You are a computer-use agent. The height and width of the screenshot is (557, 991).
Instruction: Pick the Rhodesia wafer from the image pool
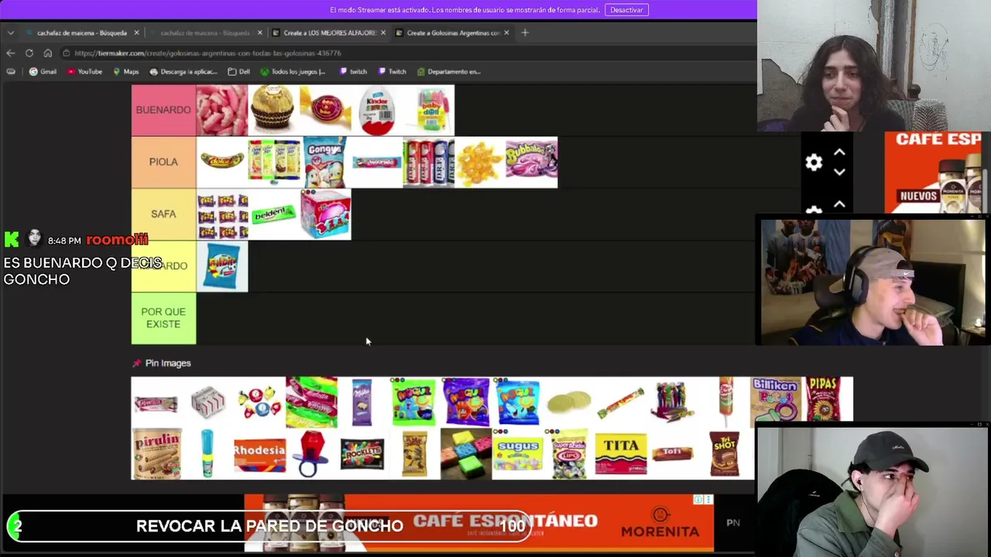pos(259,454)
